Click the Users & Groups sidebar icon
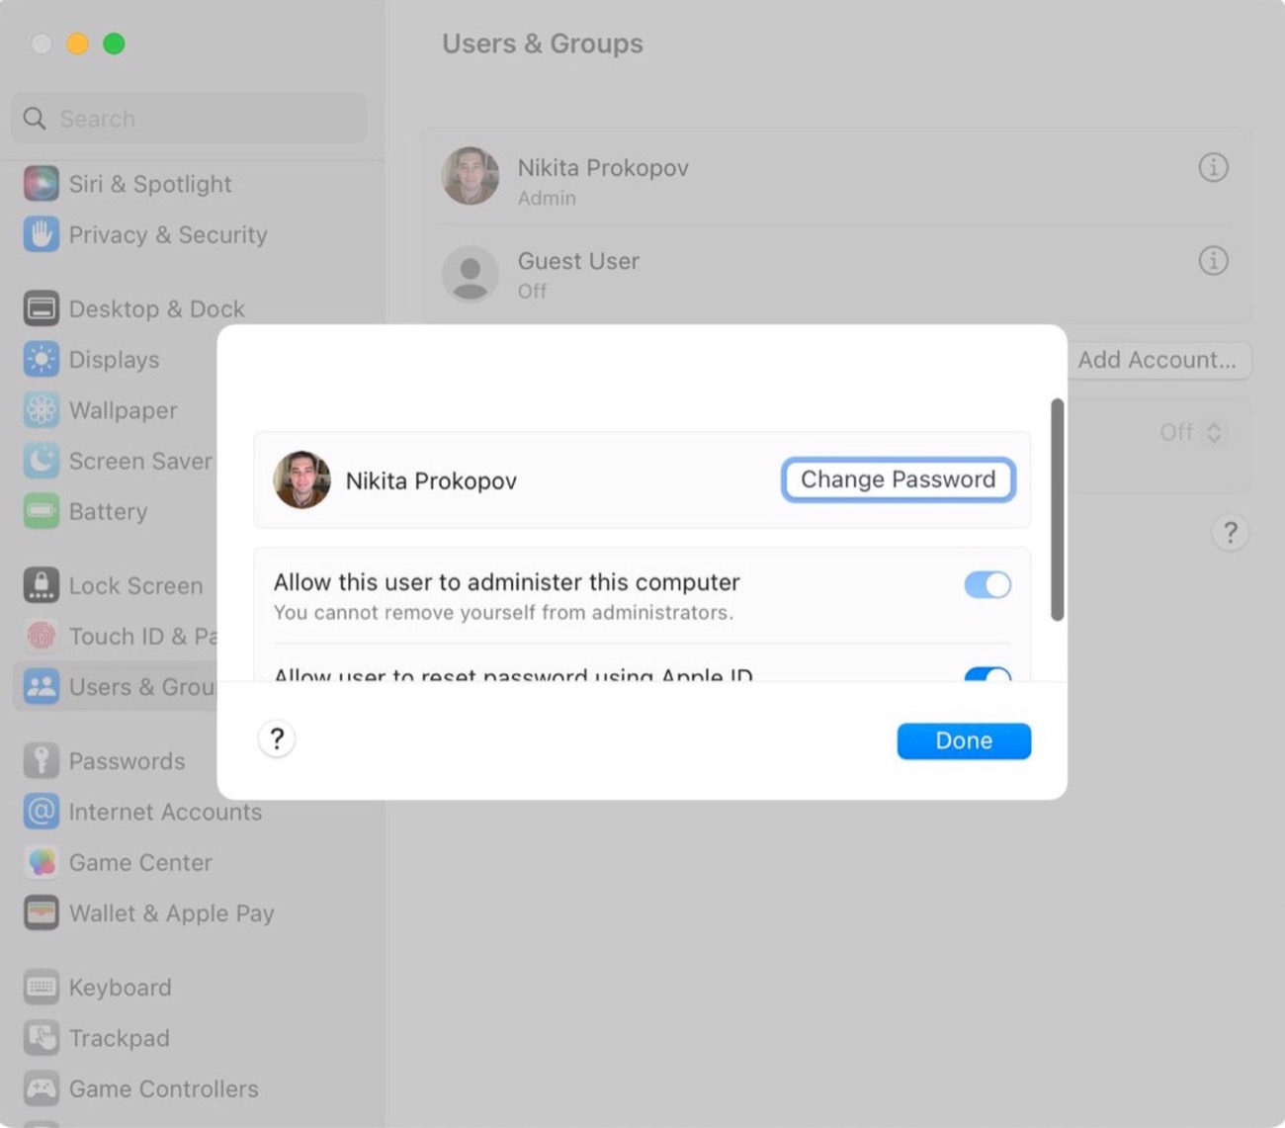The width and height of the screenshot is (1285, 1128). pos(41,686)
